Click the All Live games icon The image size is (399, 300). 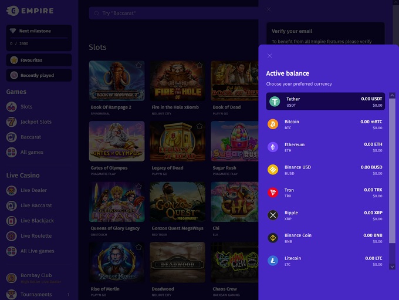(12, 251)
